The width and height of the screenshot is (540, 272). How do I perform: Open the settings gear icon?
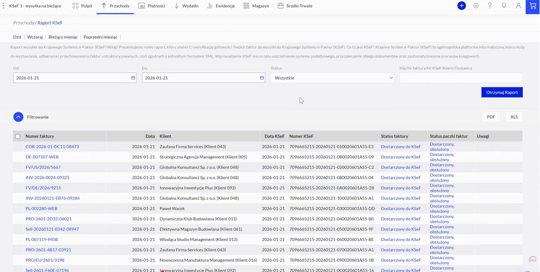(x=476, y=6)
